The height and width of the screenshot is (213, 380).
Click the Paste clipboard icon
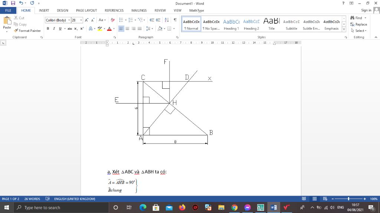pyautogui.click(x=7, y=21)
